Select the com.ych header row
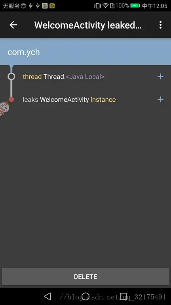This screenshot has width=171, height=305. pyautogui.click(x=85, y=52)
